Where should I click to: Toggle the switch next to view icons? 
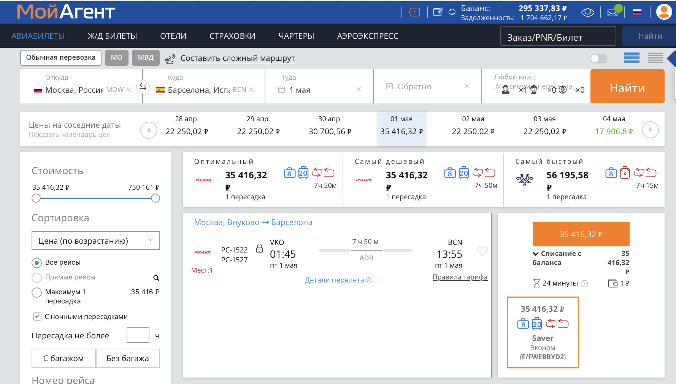pyautogui.click(x=598, y=59)
